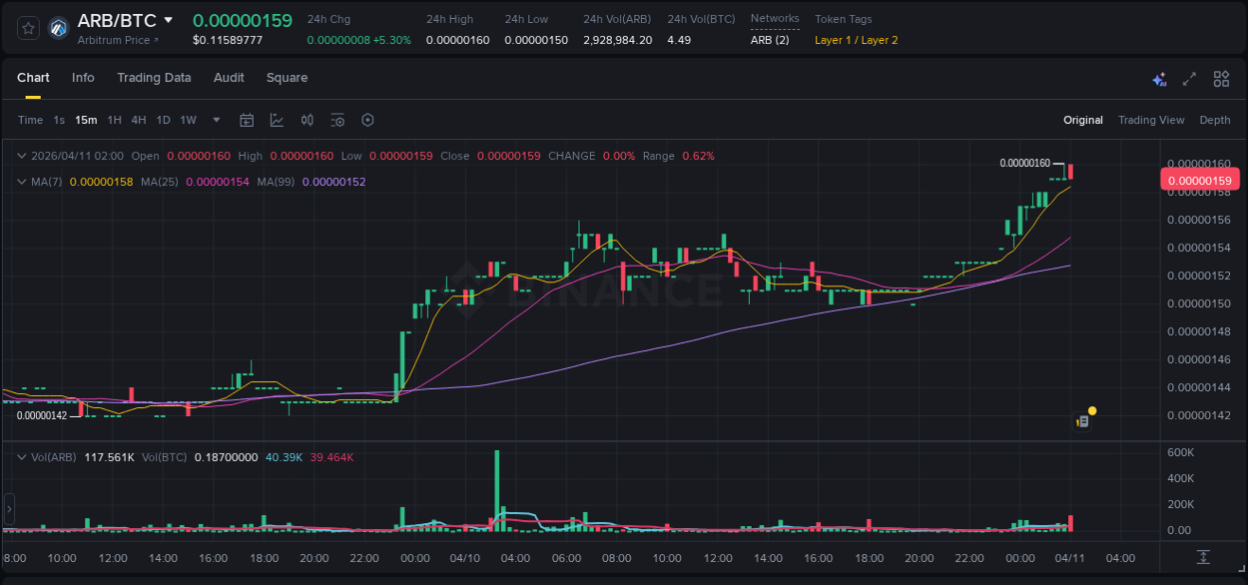Open technical indicators line chart icon
The width and height of the screenshot is (1248, 585).
[x=277, y=120]
